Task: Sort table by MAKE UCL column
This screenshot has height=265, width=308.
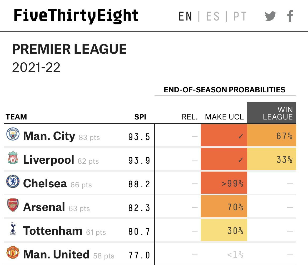Action: tap(224, 117)
